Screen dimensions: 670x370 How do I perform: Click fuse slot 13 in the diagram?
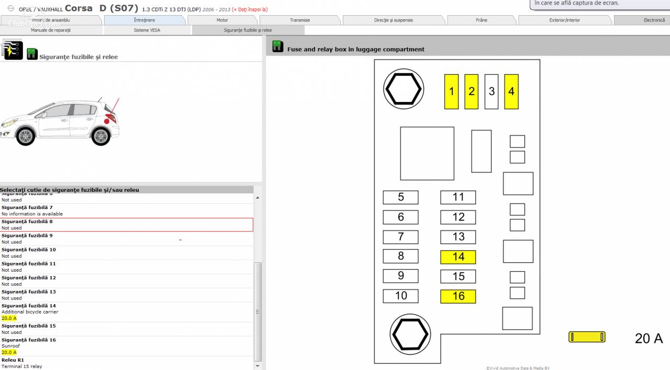[458, 237]
